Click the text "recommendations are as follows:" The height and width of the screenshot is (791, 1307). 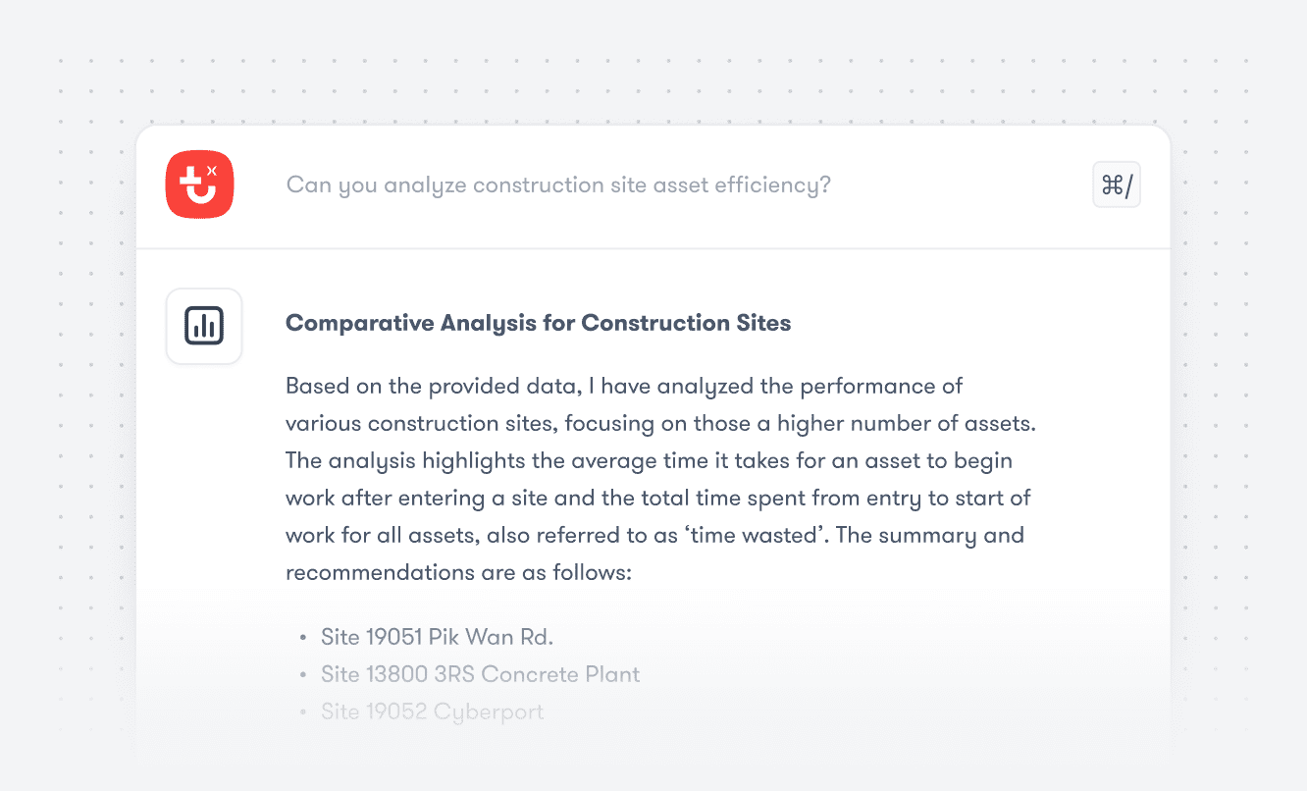[457, 572]
